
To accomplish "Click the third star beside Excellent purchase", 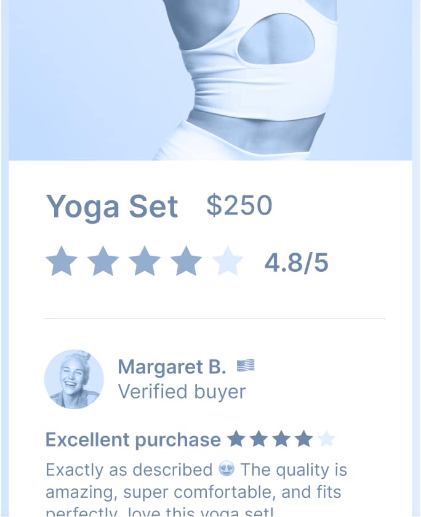I will tap(281, 439).
